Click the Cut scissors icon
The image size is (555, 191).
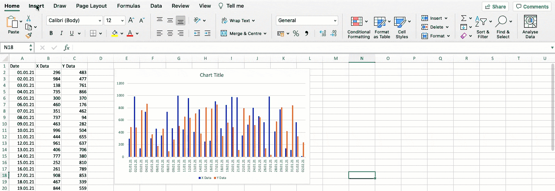click(x=29, y=18)
